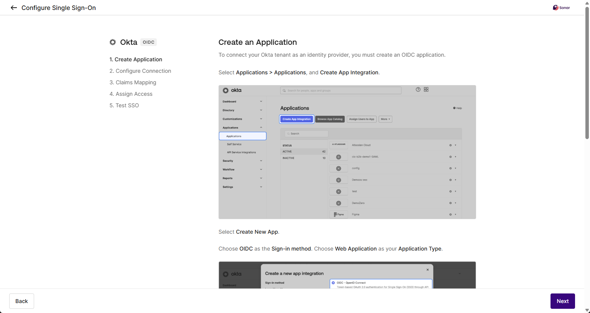Viewport: 590px width, 313px height.
Task: Click the back arrow beside Configure Single Sign-On
Action: click(14, 8)
